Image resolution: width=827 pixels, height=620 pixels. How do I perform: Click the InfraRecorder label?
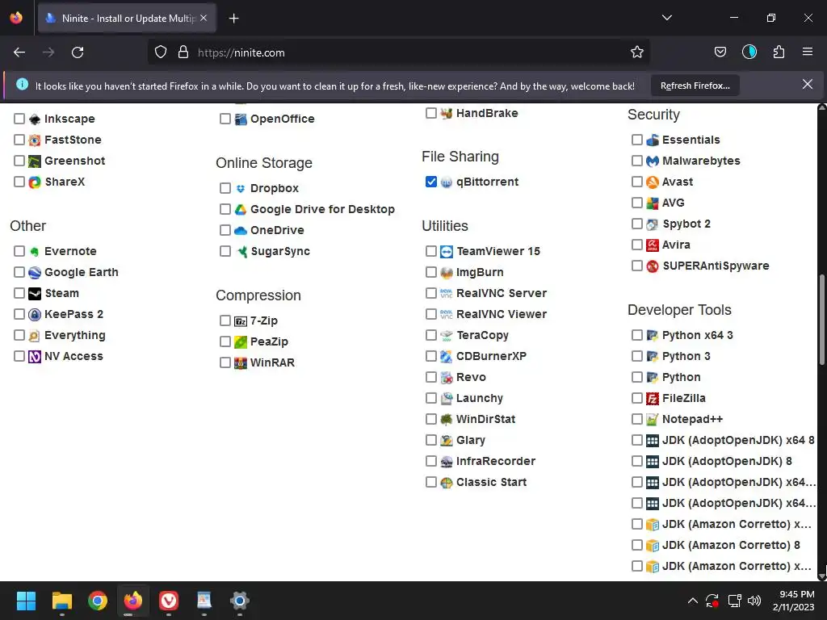pyautogui.click(x=495, y=461)
